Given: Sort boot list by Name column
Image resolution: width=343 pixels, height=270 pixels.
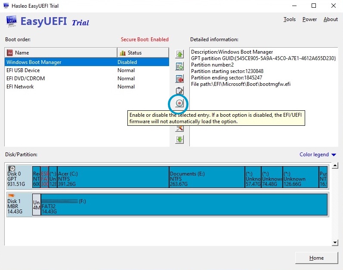Looking at the screenshot, I should 60,53.
